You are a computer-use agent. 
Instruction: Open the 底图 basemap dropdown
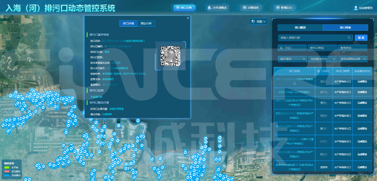tap(259, 22)
